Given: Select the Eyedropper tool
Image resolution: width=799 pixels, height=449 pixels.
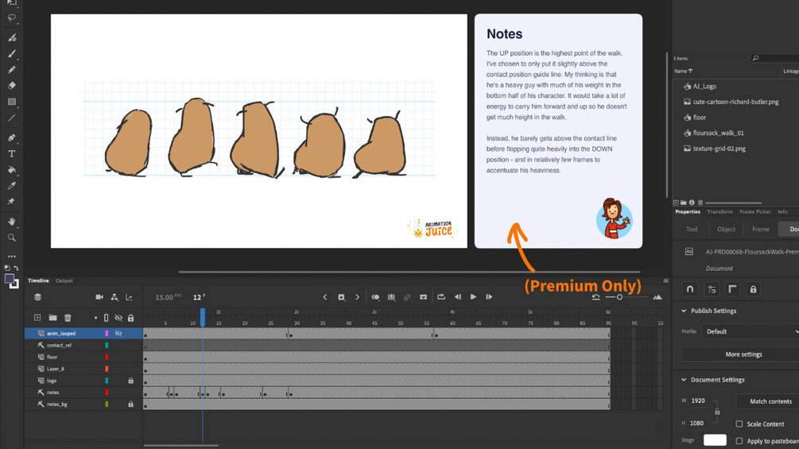Looking at the screenshot, I should [12, 185].
